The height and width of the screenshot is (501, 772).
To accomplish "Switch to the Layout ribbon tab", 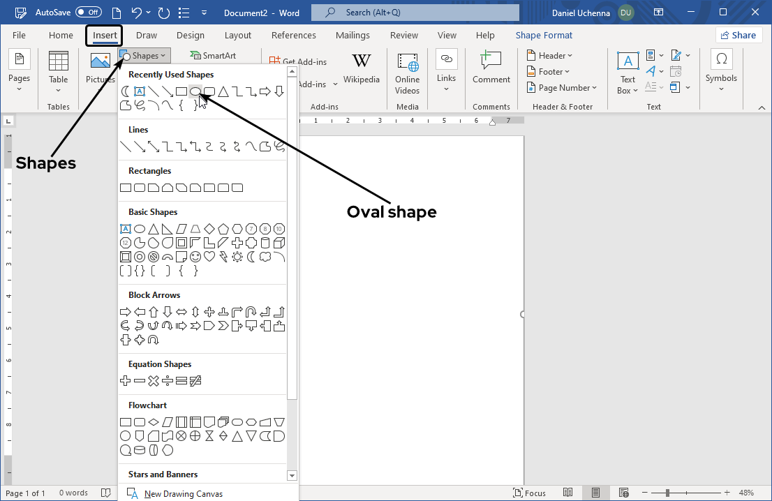I will pyautogui.click(x=238, y=36).
